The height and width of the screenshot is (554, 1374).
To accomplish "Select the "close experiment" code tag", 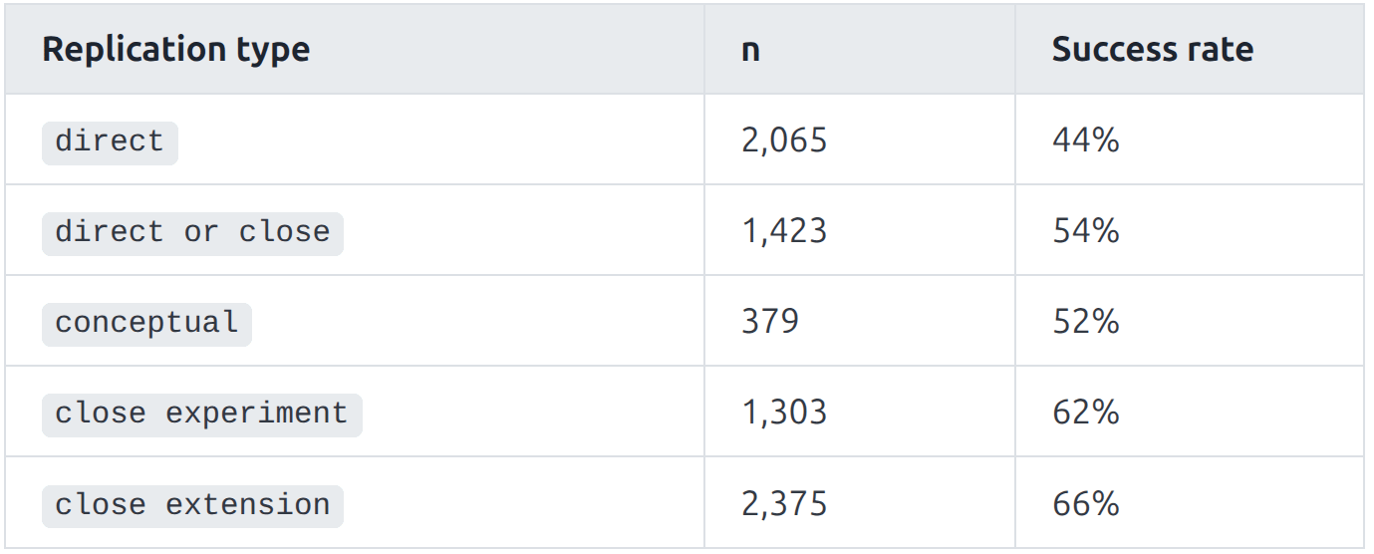I will click(202, 415).
